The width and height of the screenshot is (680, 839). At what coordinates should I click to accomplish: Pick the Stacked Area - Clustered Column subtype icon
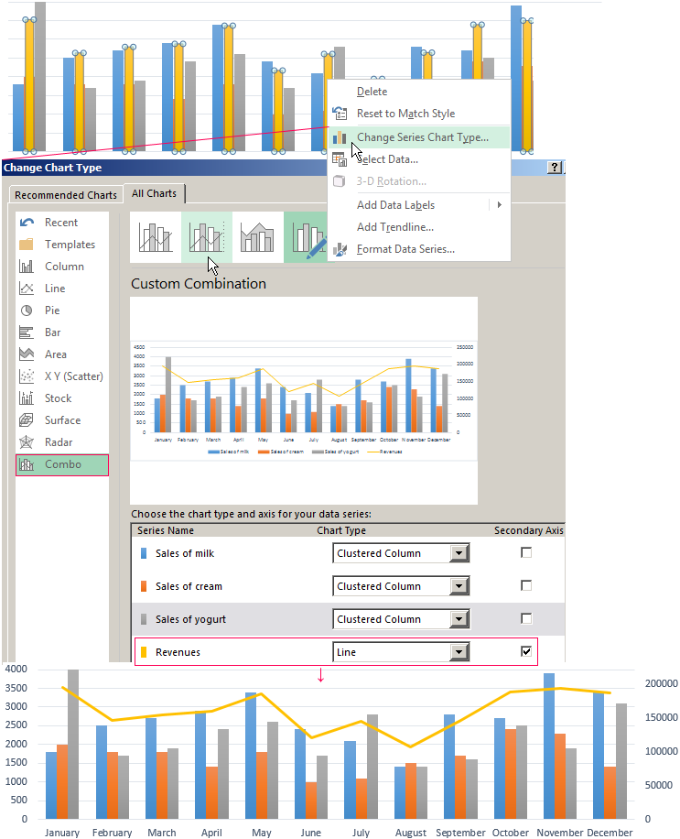257,237
